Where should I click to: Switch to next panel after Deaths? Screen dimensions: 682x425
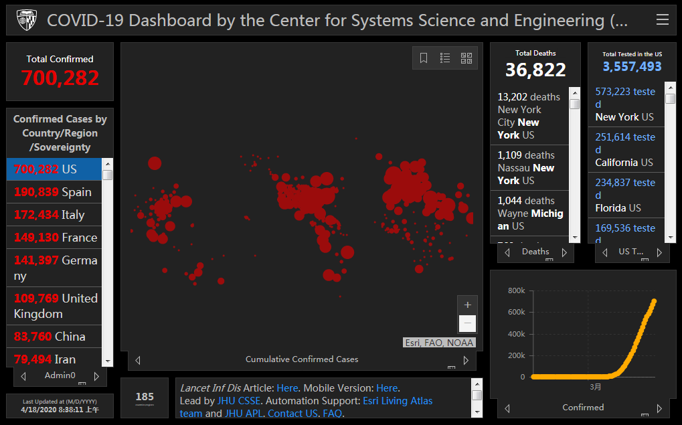[x=564, y=252]
